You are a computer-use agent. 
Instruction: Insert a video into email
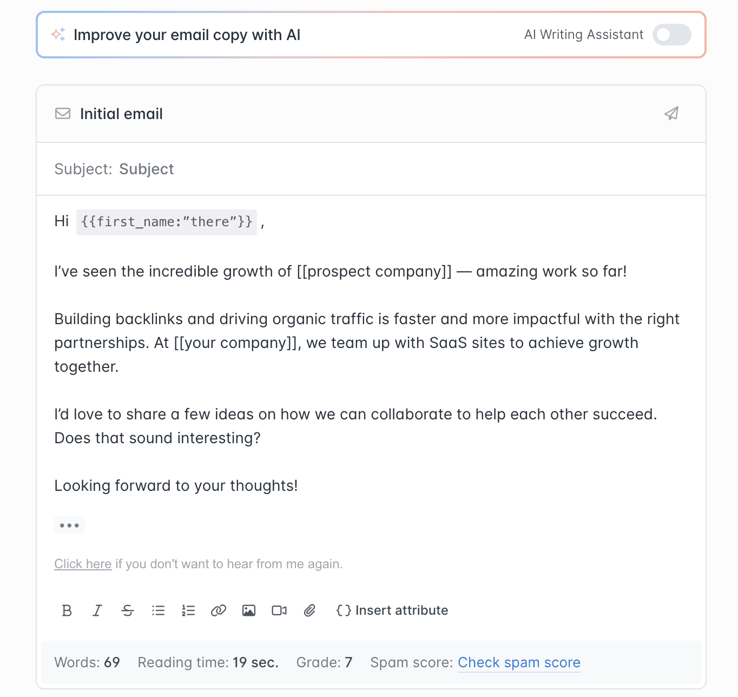point(279,610)
